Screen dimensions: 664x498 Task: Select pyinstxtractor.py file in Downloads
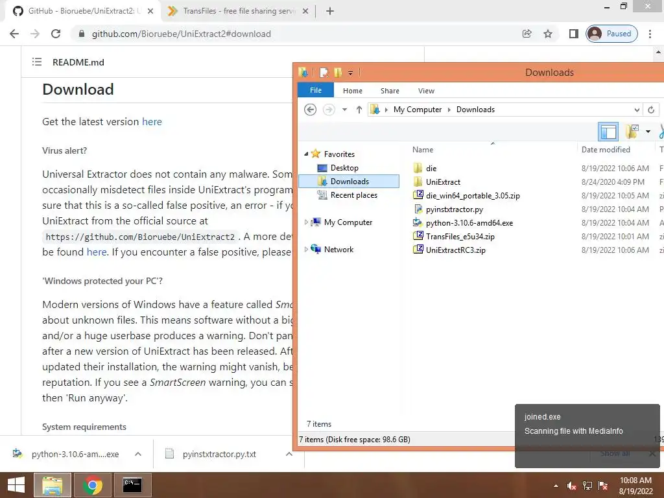(455, 209)
